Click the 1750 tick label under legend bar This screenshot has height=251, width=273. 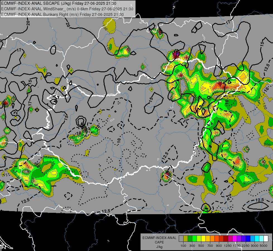click(237, 246)
